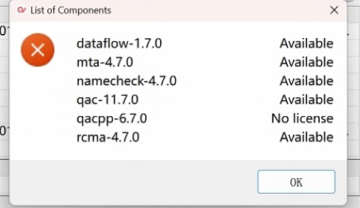360x208 pixels.
Task: Click the red error X icon
Action: click(37, 50)
